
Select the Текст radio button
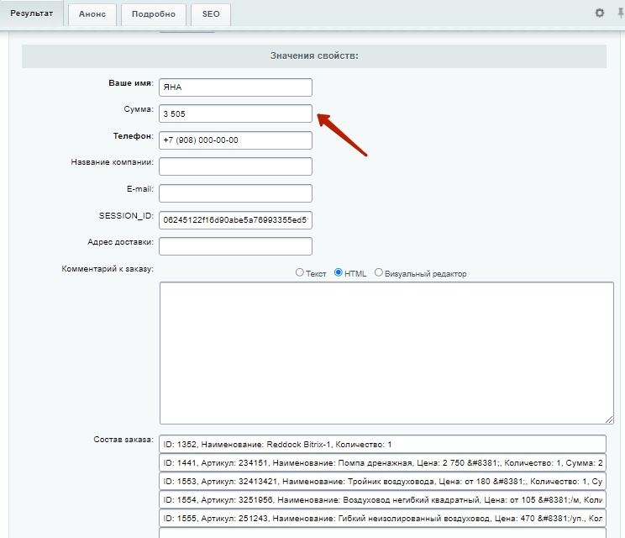pos(300,272)
